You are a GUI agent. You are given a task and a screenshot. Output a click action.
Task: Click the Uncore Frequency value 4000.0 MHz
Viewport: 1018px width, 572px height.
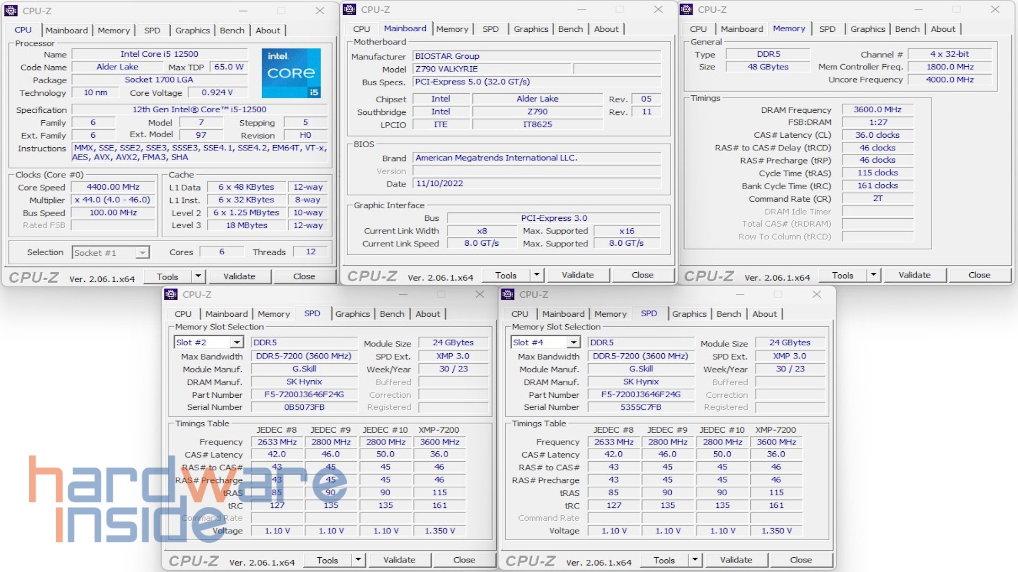(950, 79)
